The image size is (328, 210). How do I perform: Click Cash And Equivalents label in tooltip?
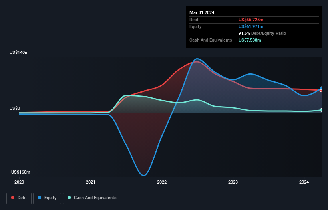211,40
